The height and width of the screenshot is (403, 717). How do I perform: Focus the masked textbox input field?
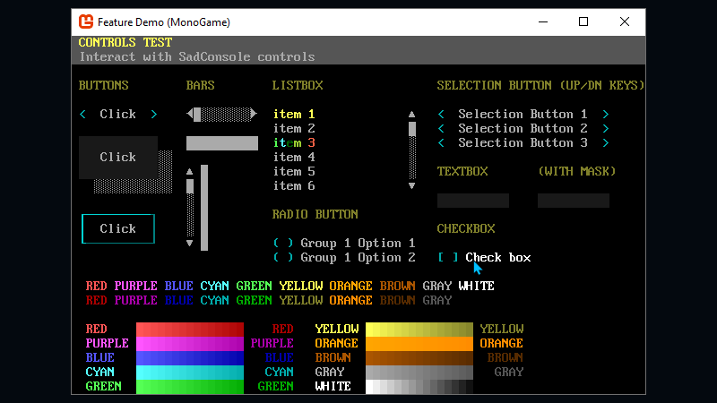click(x=574, y=200)
